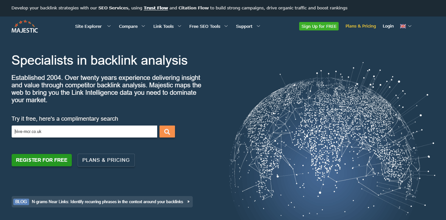
Task: Click the orange search magnifier button
Action: tap(167, 131)
